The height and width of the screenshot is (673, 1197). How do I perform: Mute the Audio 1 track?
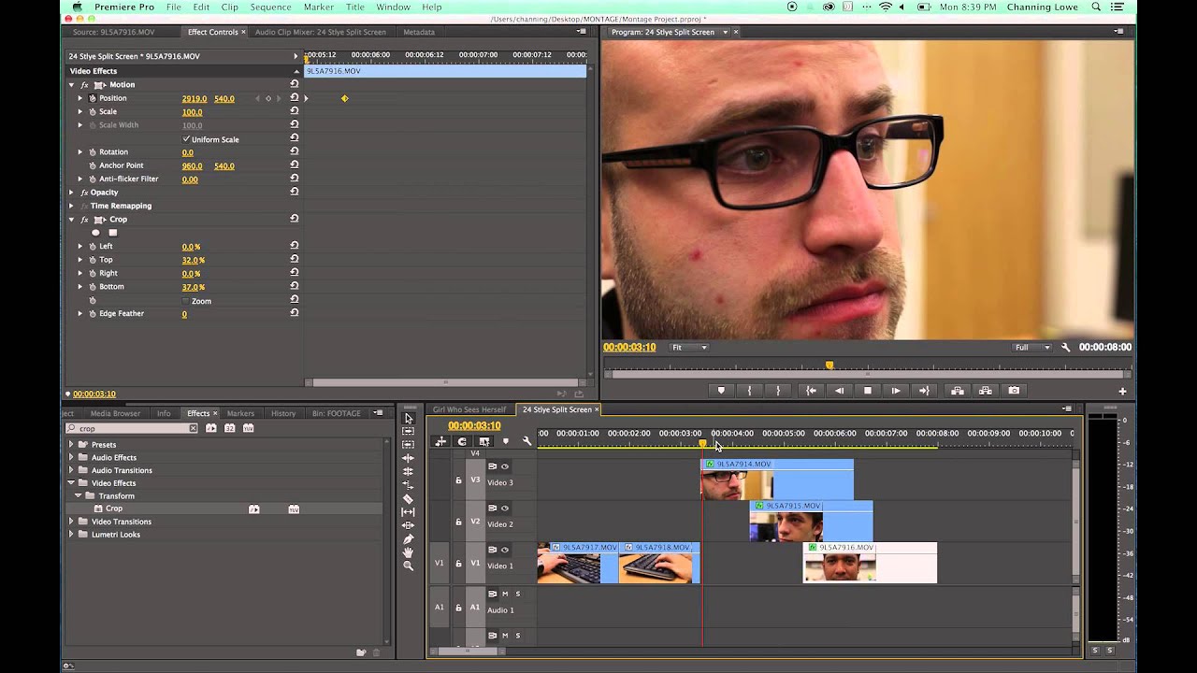[505, 594]
